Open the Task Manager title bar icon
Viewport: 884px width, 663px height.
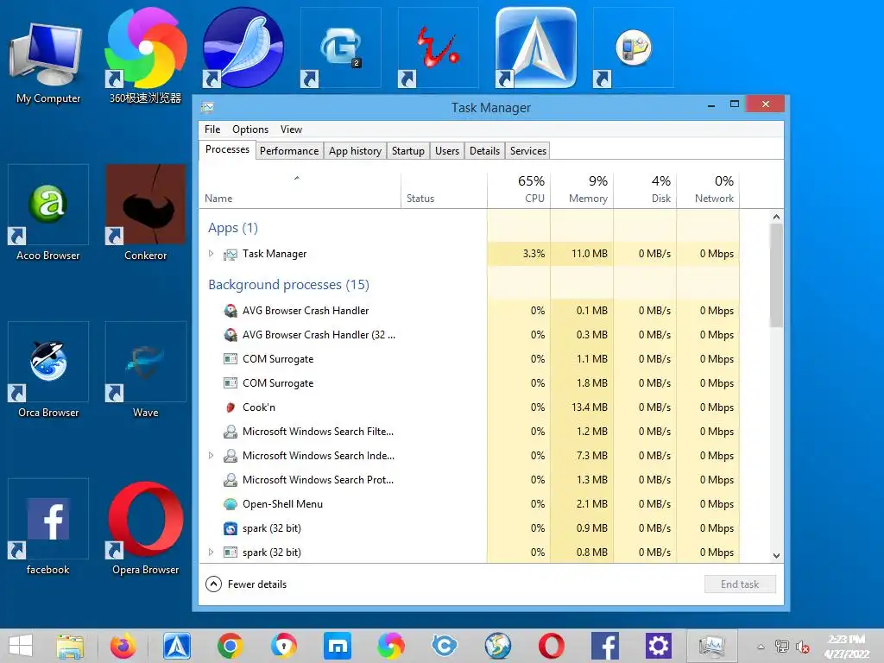tap(207, 107)
